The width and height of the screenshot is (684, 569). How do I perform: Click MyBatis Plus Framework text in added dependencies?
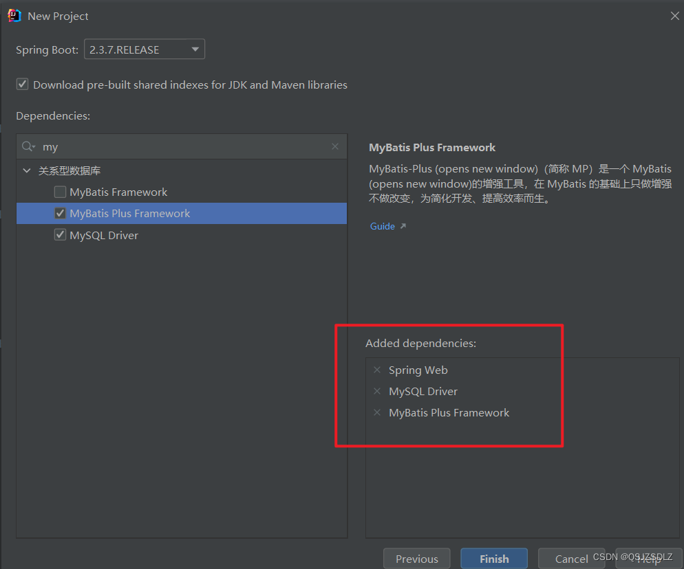449,412
